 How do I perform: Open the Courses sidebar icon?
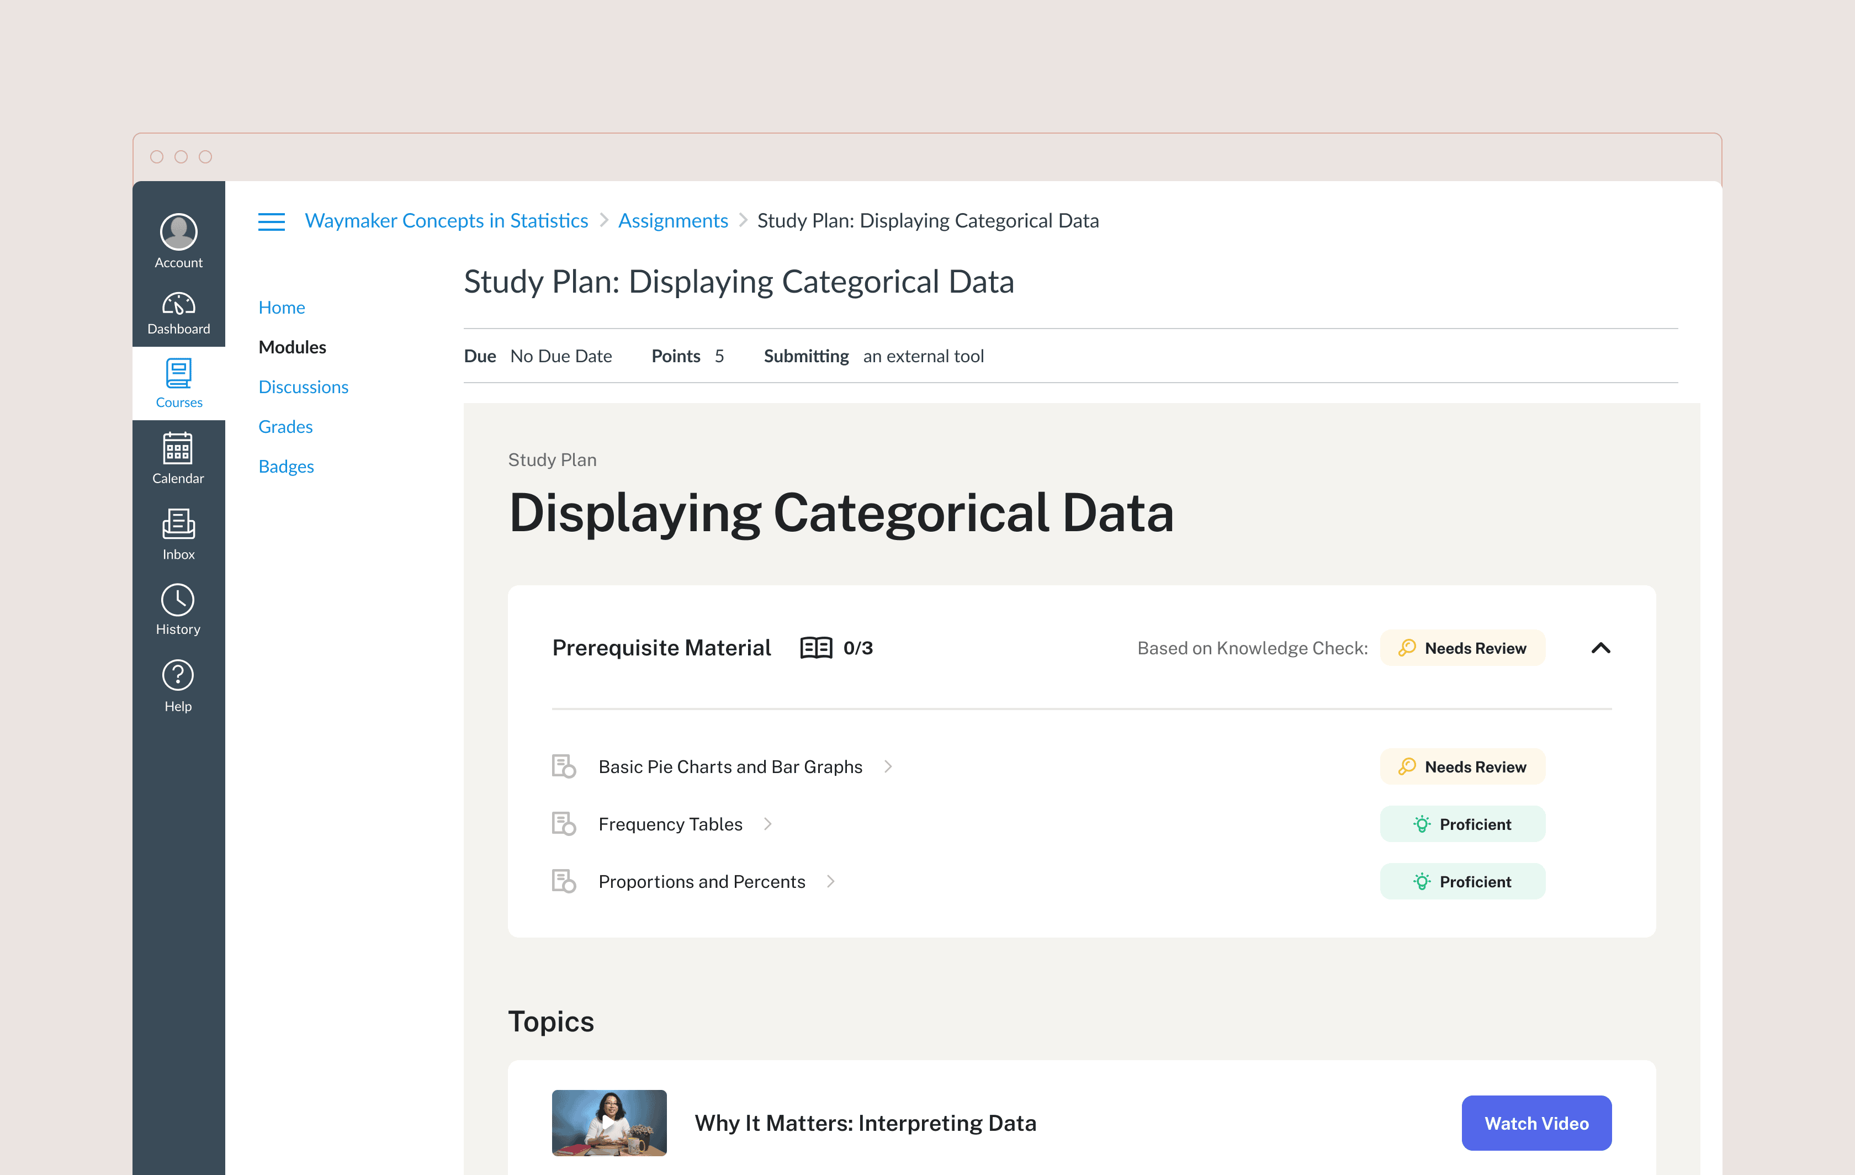click(x=178, y=374)
